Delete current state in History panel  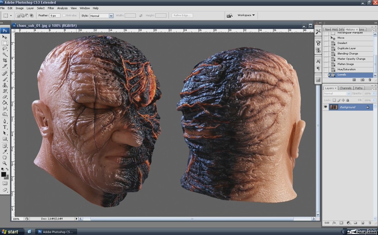(x=370, y=80)
